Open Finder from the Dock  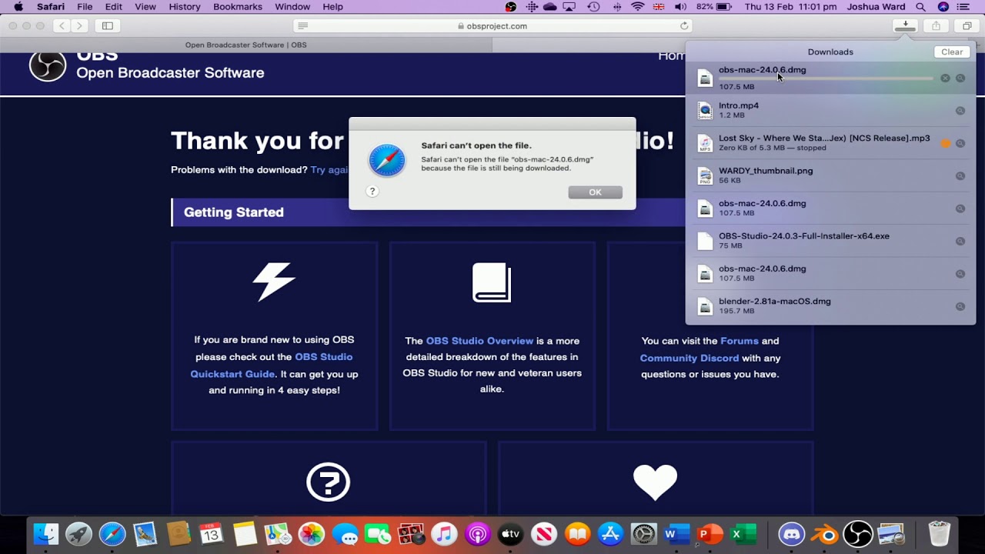46,533
